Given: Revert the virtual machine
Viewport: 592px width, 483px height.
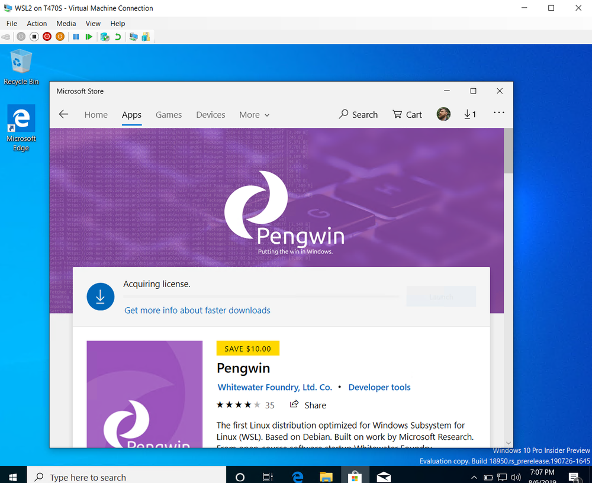Looking at the screenshot, I should point(117,36).
